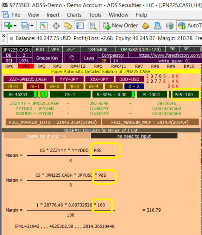This screenshot has height=235, width=202.
Task: Switch to the R#0 tab
Action: coord(9,66)
